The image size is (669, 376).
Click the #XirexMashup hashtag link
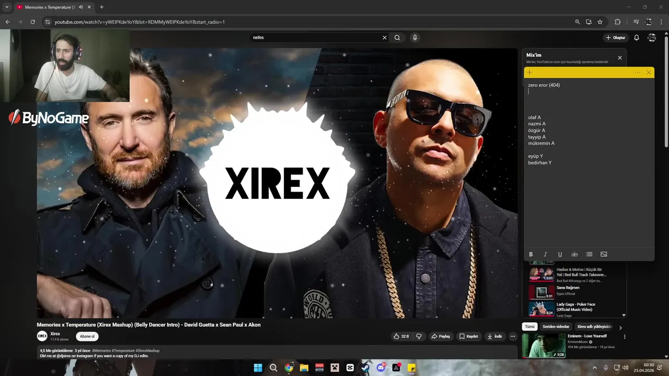click(147, 350)
